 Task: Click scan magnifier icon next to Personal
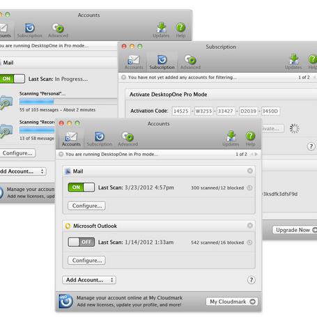coord(6,103)
